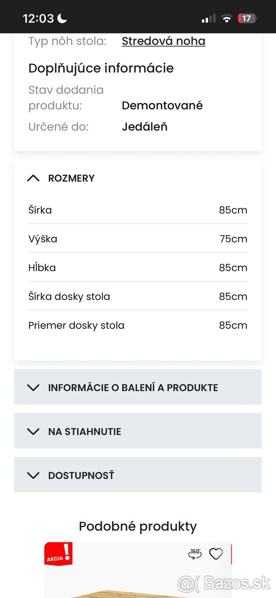Tap the Podobné produkty heading
The image size is (276, 598).
138,526
